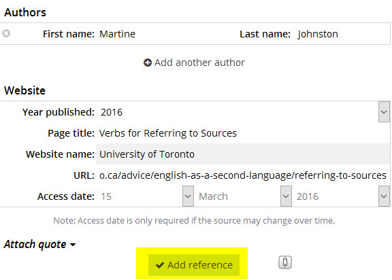The height and width of the screenshot is (280, 392).
Task: Edit the Page title field
Action: tap(242, 133)
